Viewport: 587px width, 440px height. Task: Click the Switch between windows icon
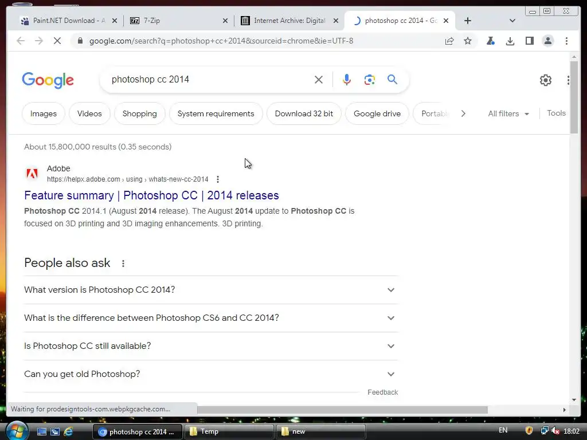55,431
